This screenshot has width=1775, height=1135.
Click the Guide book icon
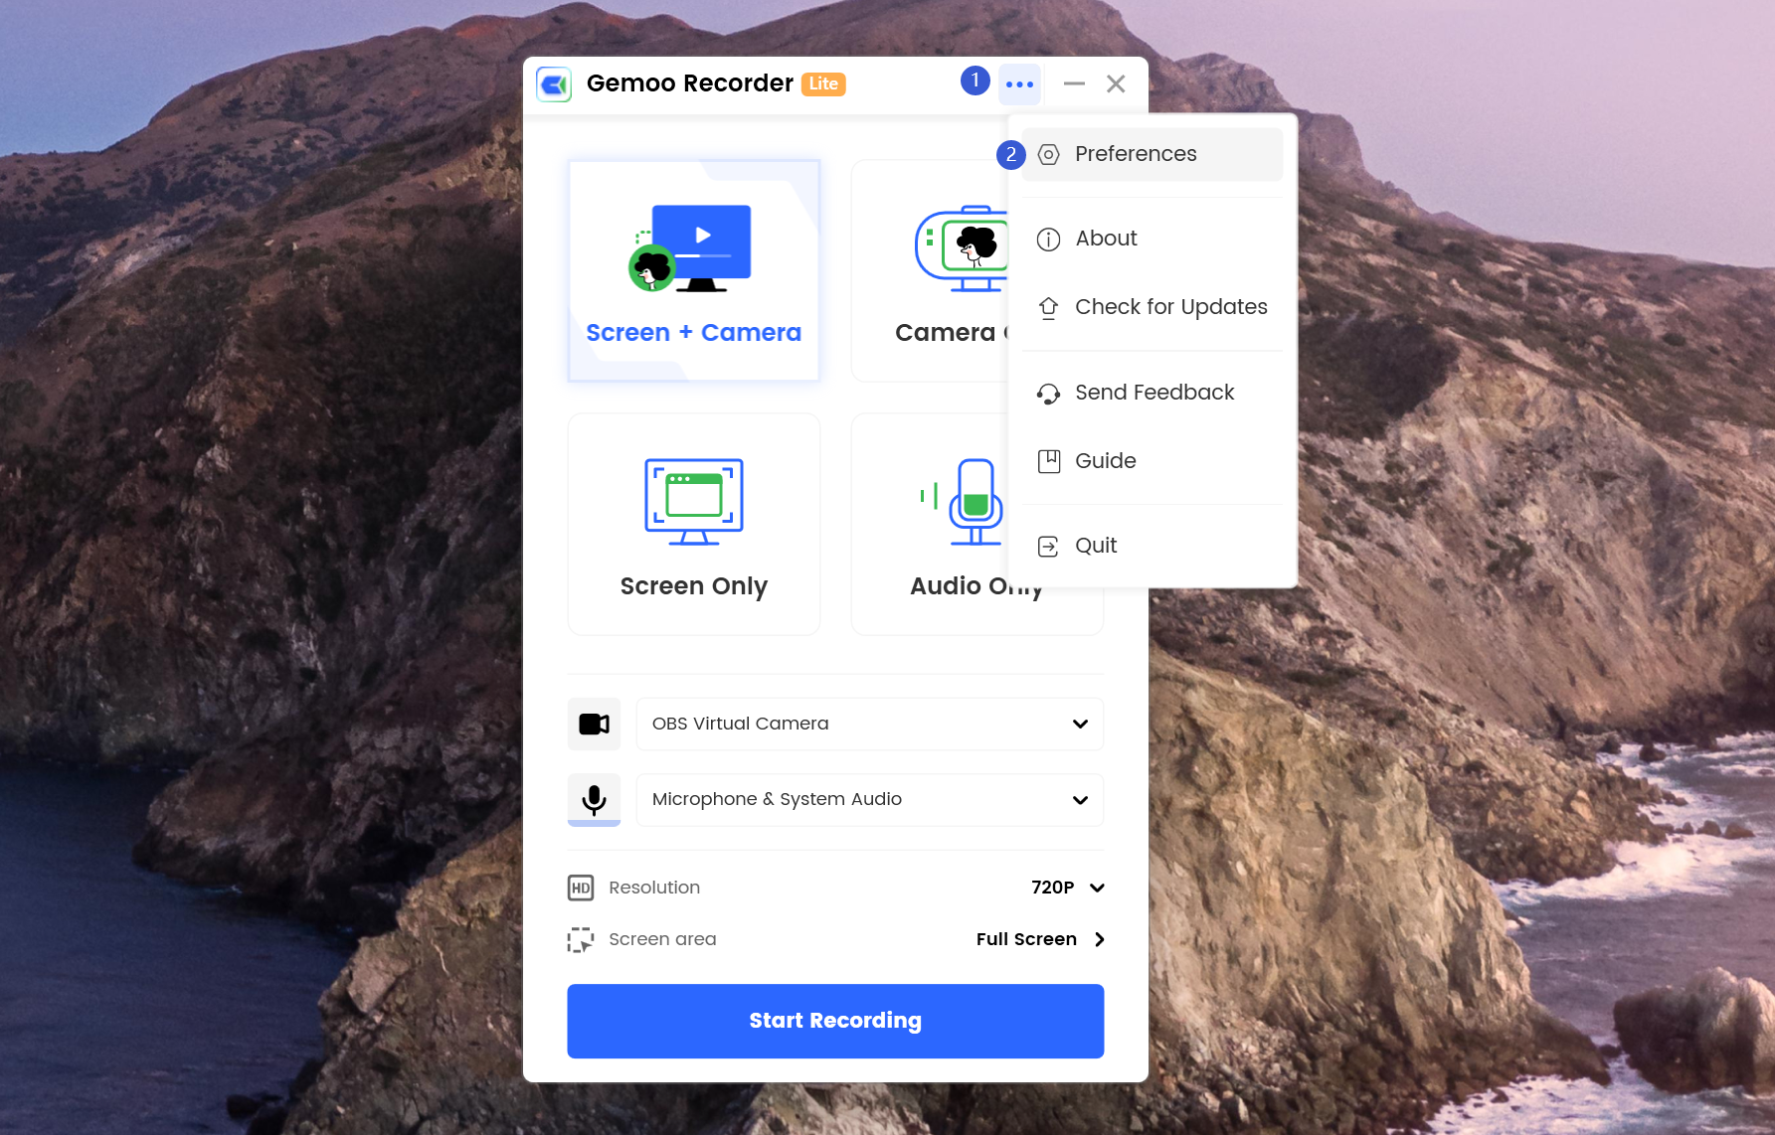(x=1048, y=461)
